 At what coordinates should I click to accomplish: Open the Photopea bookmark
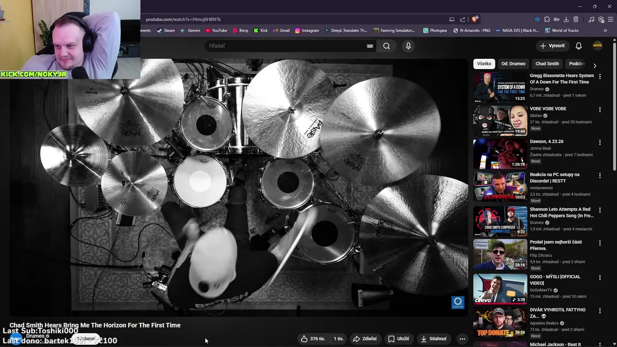(435, 30)
